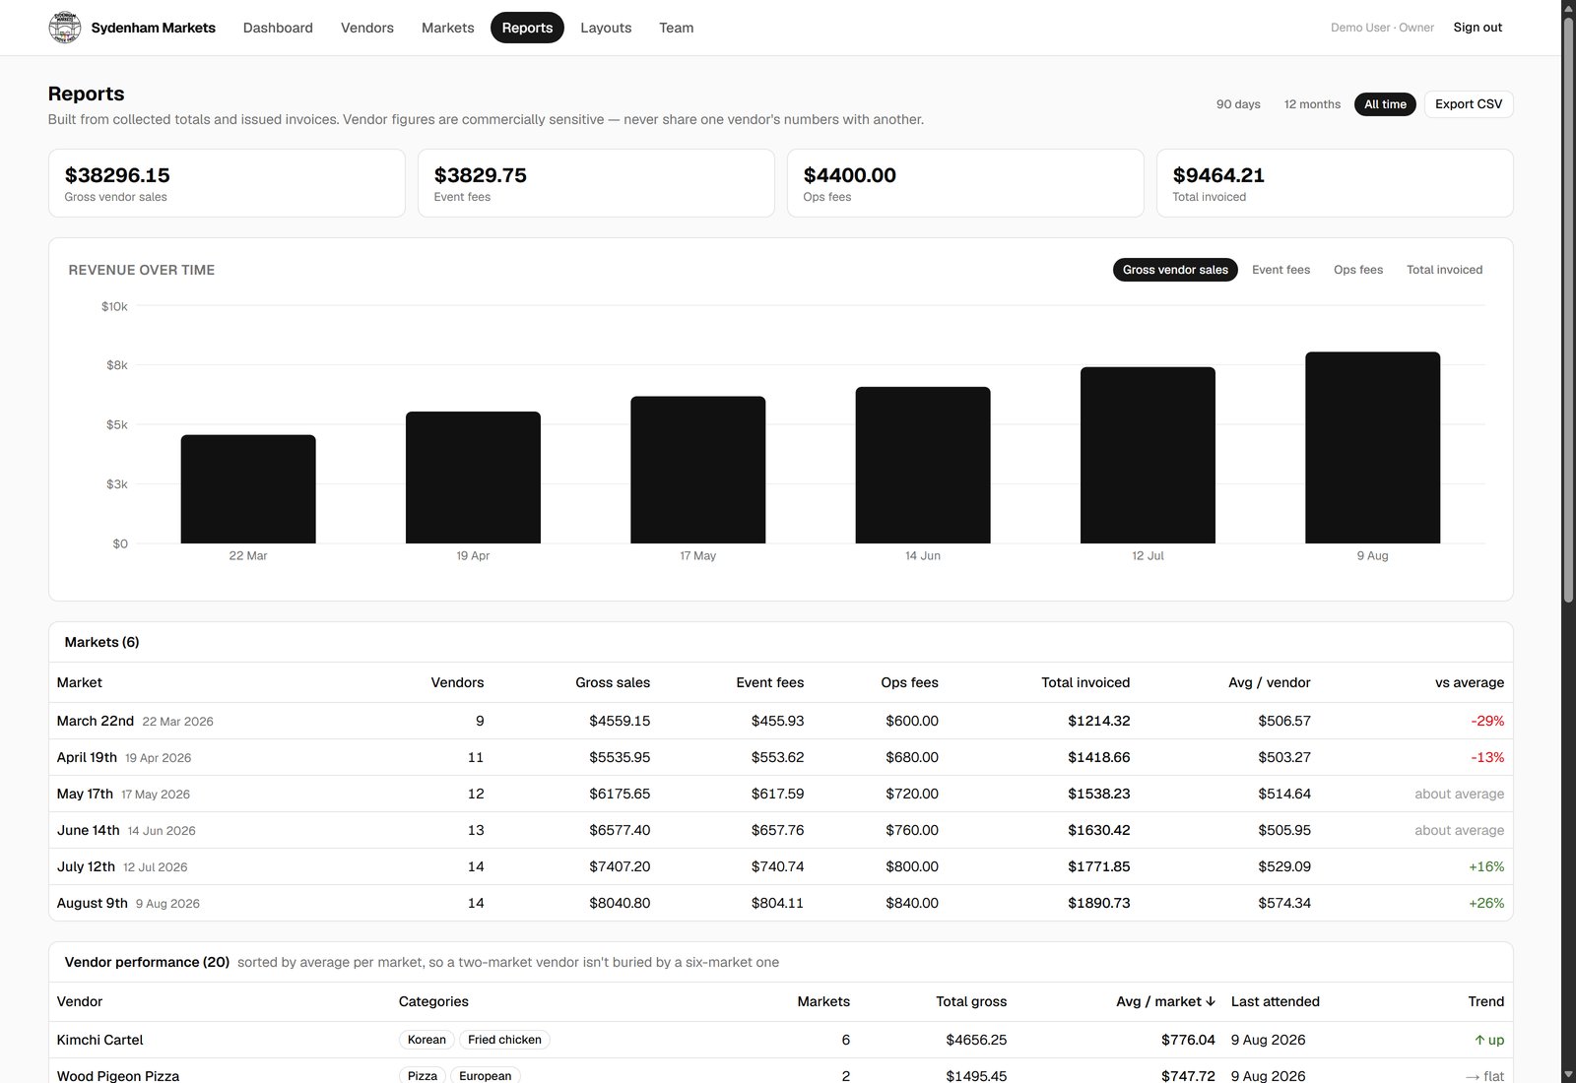Select the All time range
Viewport: 1576px width, 1083px height.
pos(1385,104)
